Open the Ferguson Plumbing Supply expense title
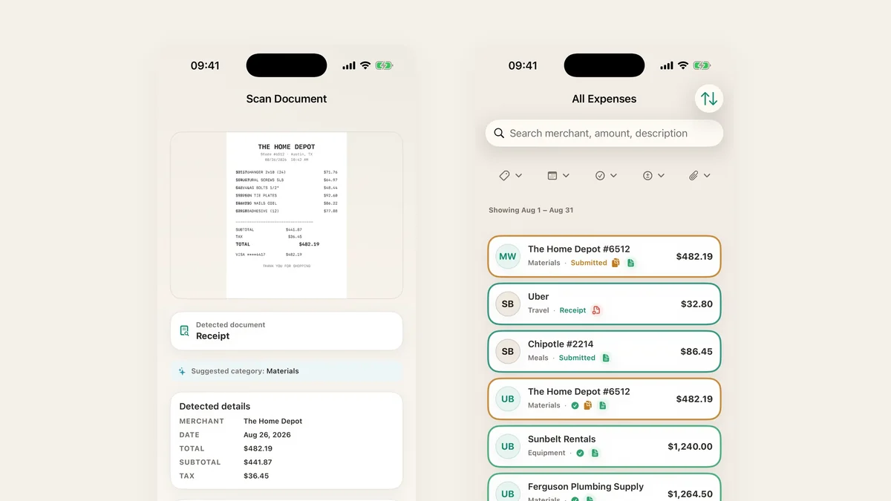 pyautogui.click(x=586, y=487)
